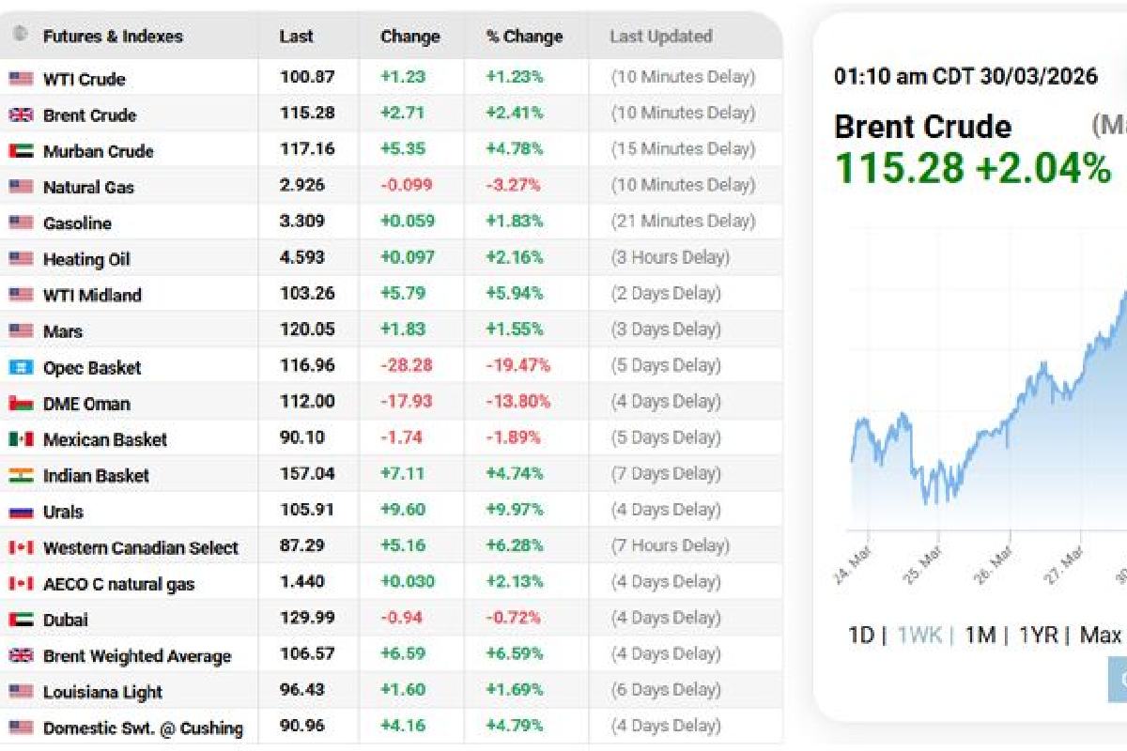Click the clock icon in Futures & Indexes header
The height and width of the screenshot is (751, 1127).
[x=20, y=35]
